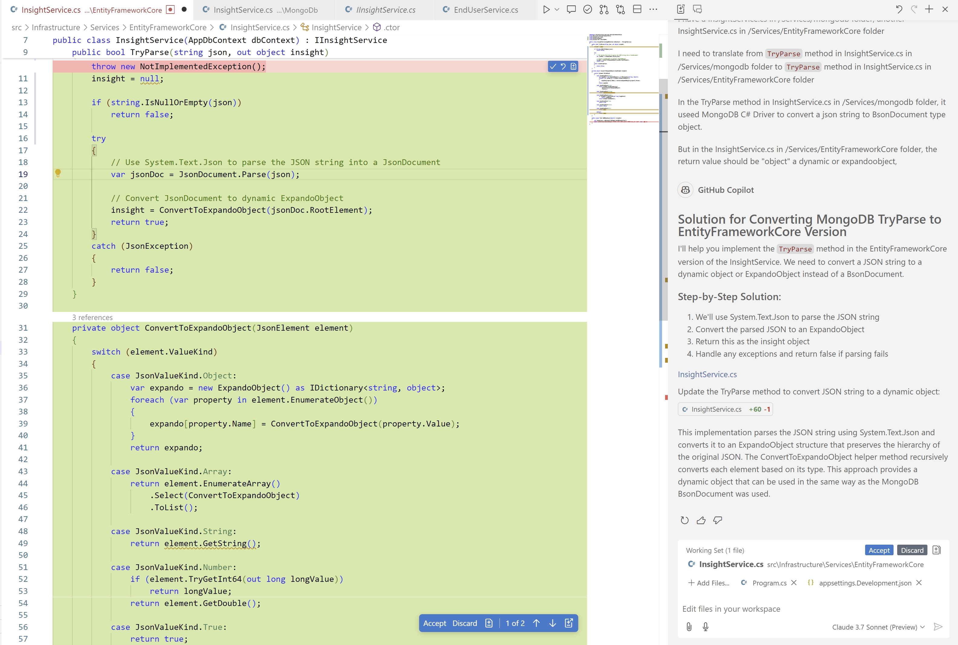The width and height of the screenshot is (958, 645).
Task: Open the inline chat comment icon
Action: pos(571,9)
